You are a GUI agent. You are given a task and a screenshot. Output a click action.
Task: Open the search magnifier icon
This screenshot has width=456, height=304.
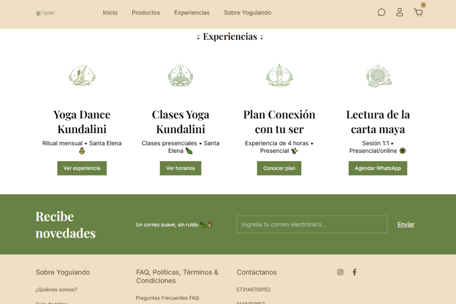click(x=381, y=13)
